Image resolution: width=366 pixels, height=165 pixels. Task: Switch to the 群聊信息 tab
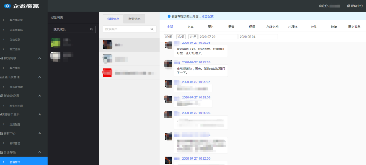tap(134, 19)
